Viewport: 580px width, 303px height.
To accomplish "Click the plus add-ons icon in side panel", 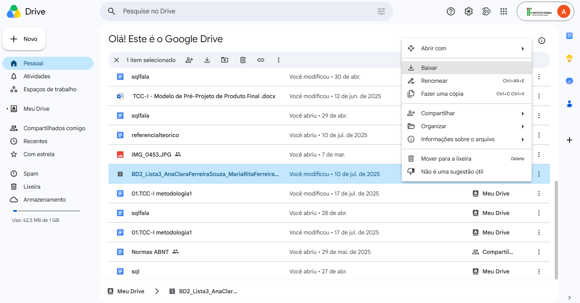I will 569,140.
